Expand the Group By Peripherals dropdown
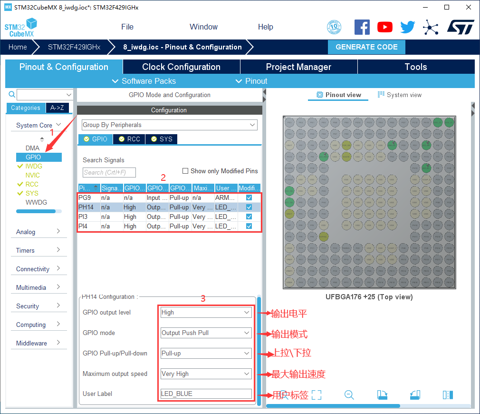 [169, 125]
